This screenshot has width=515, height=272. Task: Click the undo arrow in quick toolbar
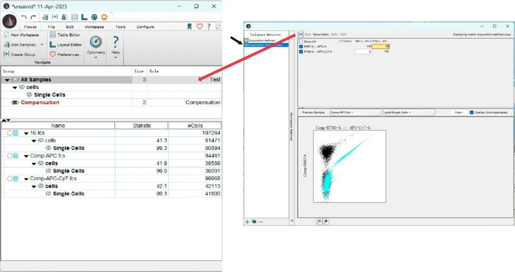[x=23, y=17]
